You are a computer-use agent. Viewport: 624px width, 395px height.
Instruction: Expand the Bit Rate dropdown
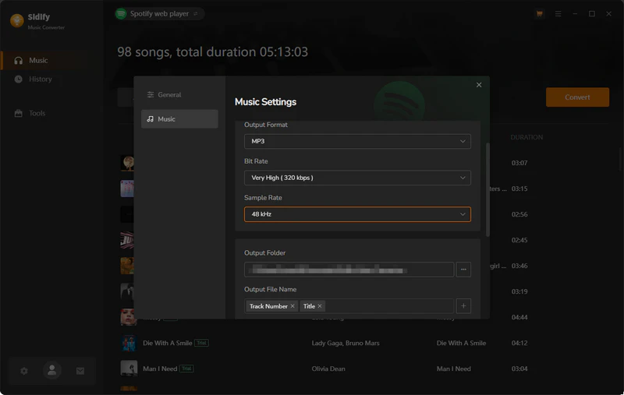tap(357, 178)
